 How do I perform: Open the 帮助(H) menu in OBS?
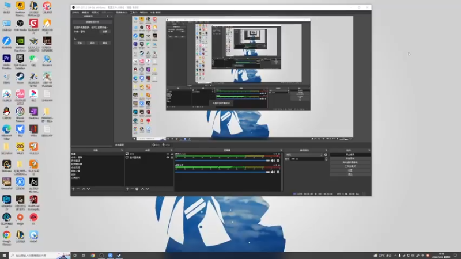(x=143, y=12)
